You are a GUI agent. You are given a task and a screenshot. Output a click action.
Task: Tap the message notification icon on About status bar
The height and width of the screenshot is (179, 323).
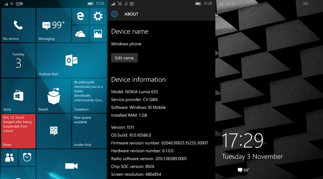point(132,4)
